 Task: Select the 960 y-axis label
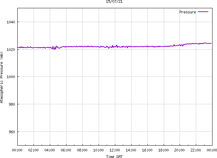click(x=12, y=132)
